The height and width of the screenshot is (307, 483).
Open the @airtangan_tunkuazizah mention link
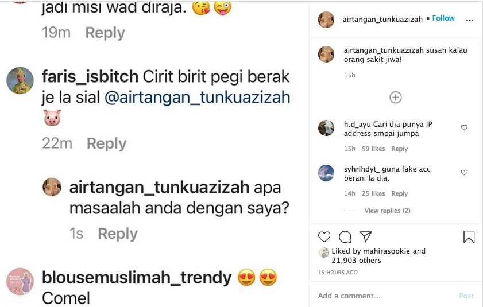click(198, 98)
